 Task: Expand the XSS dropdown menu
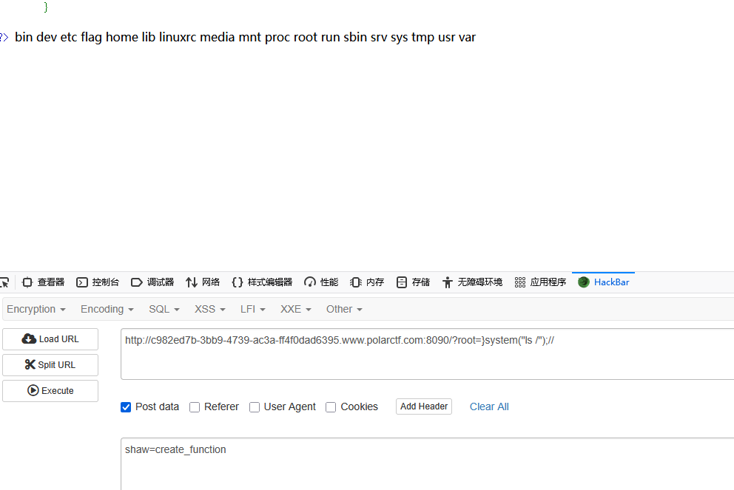(x=210, y=309)
